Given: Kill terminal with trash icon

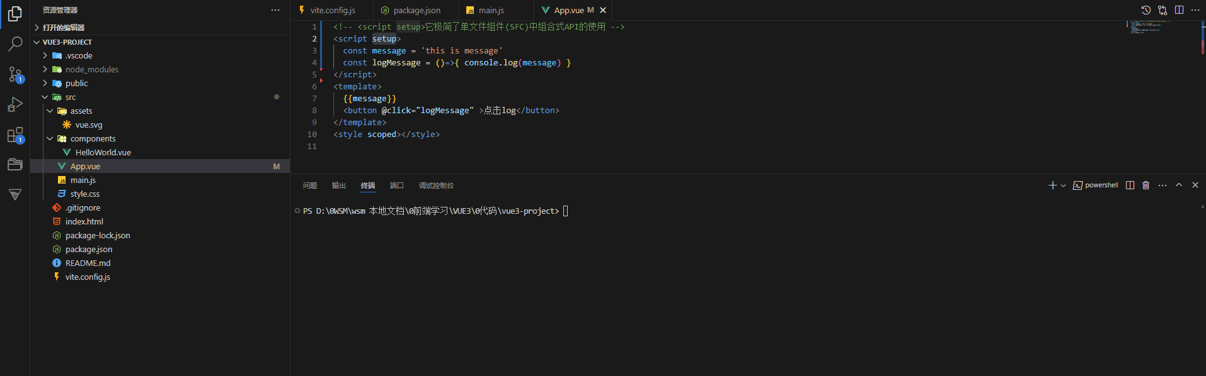Looking at the screenshot, I should coord(1146,185).
